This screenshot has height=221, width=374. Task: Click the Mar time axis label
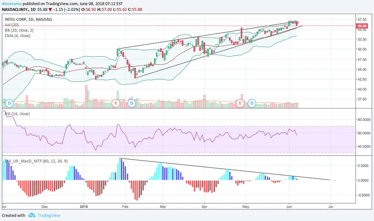click(163, 207)
